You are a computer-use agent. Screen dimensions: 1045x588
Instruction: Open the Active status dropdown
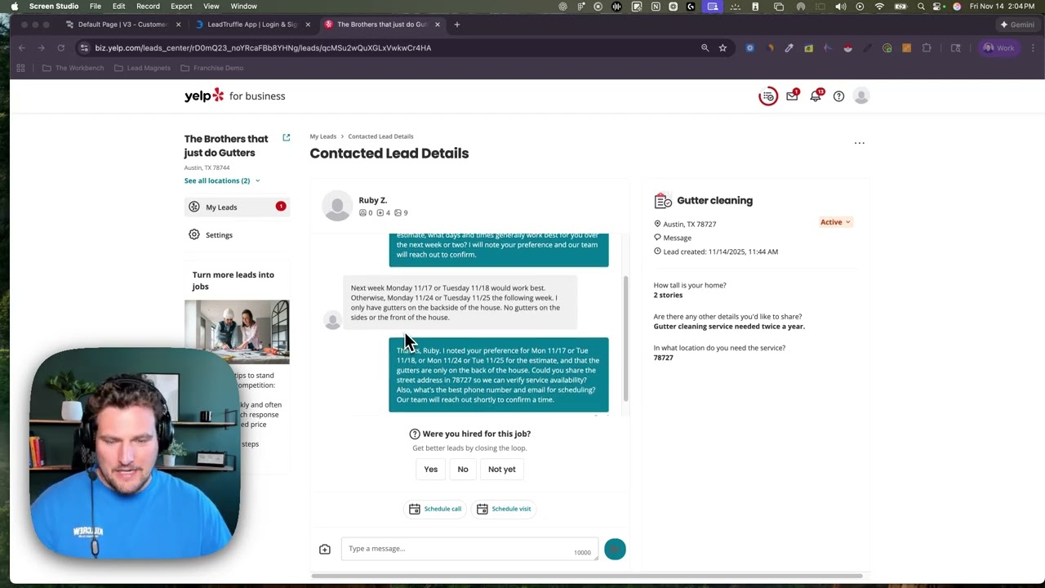835,222
